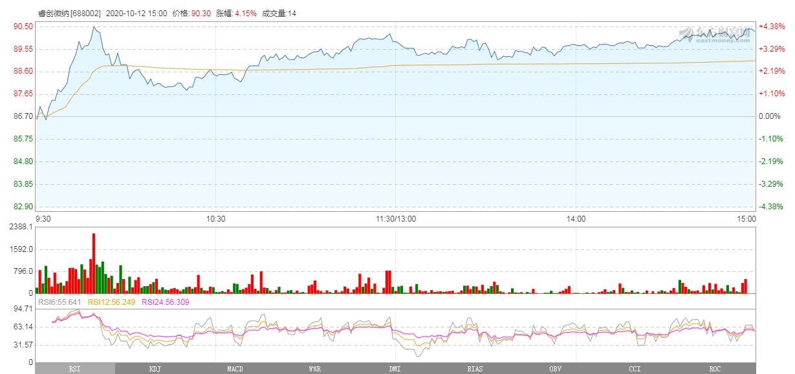Show the DMI indicator tab
The width and height of the screenshot is (795, 374).
pos(395,369)
